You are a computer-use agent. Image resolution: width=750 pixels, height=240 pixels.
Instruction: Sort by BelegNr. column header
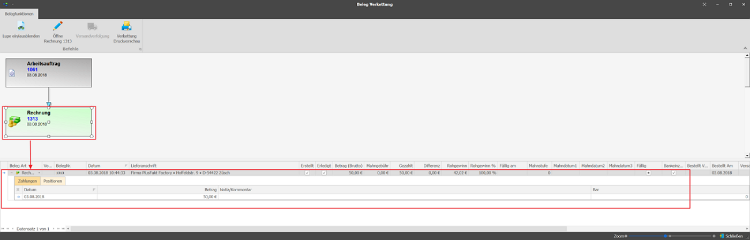click(70, 166)
